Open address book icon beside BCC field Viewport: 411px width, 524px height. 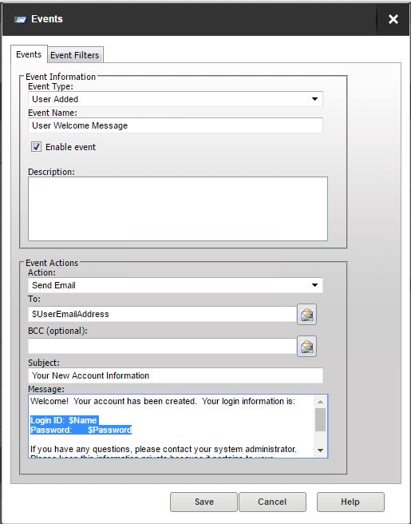tap(306, 347)
